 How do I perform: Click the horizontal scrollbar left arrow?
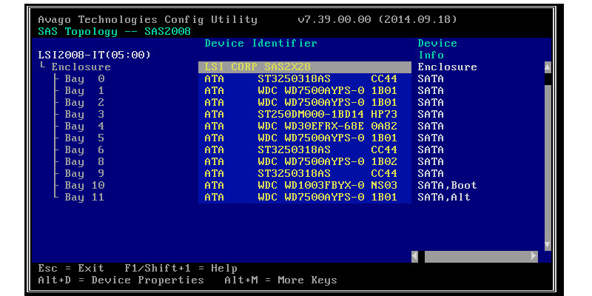point(414,256)
